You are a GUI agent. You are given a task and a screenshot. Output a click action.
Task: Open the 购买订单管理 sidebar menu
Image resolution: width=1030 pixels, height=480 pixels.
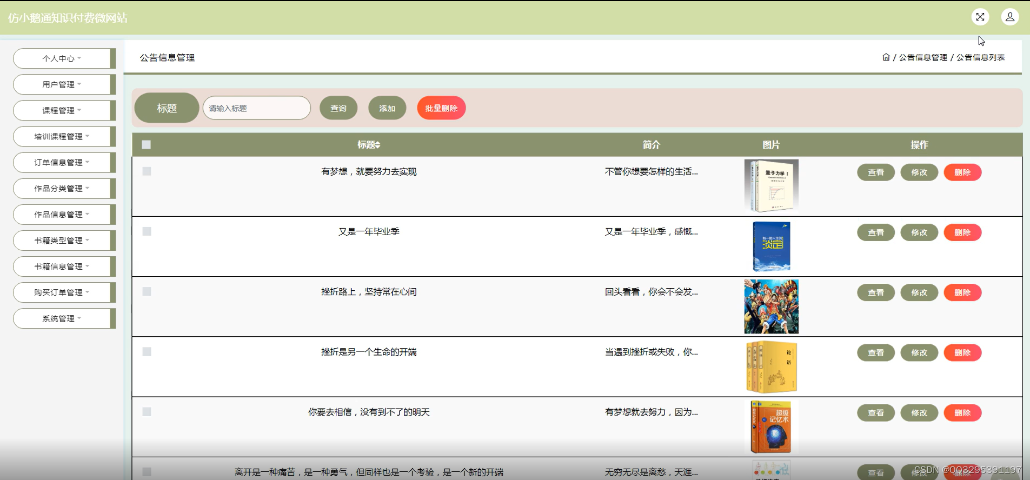click(x=64, y=292)
